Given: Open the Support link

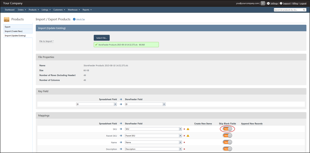Looking at the screenshot, I should (x=287, y=3).
